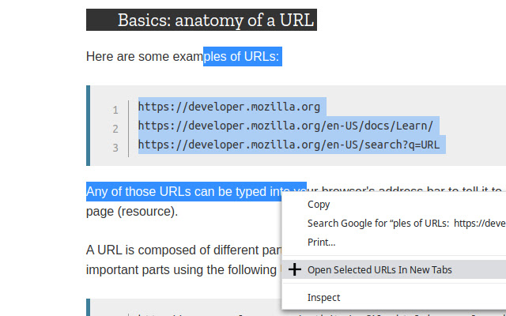506x316 pixels.
Task: Select Inspect from the context menu
Action: (323, 298)
